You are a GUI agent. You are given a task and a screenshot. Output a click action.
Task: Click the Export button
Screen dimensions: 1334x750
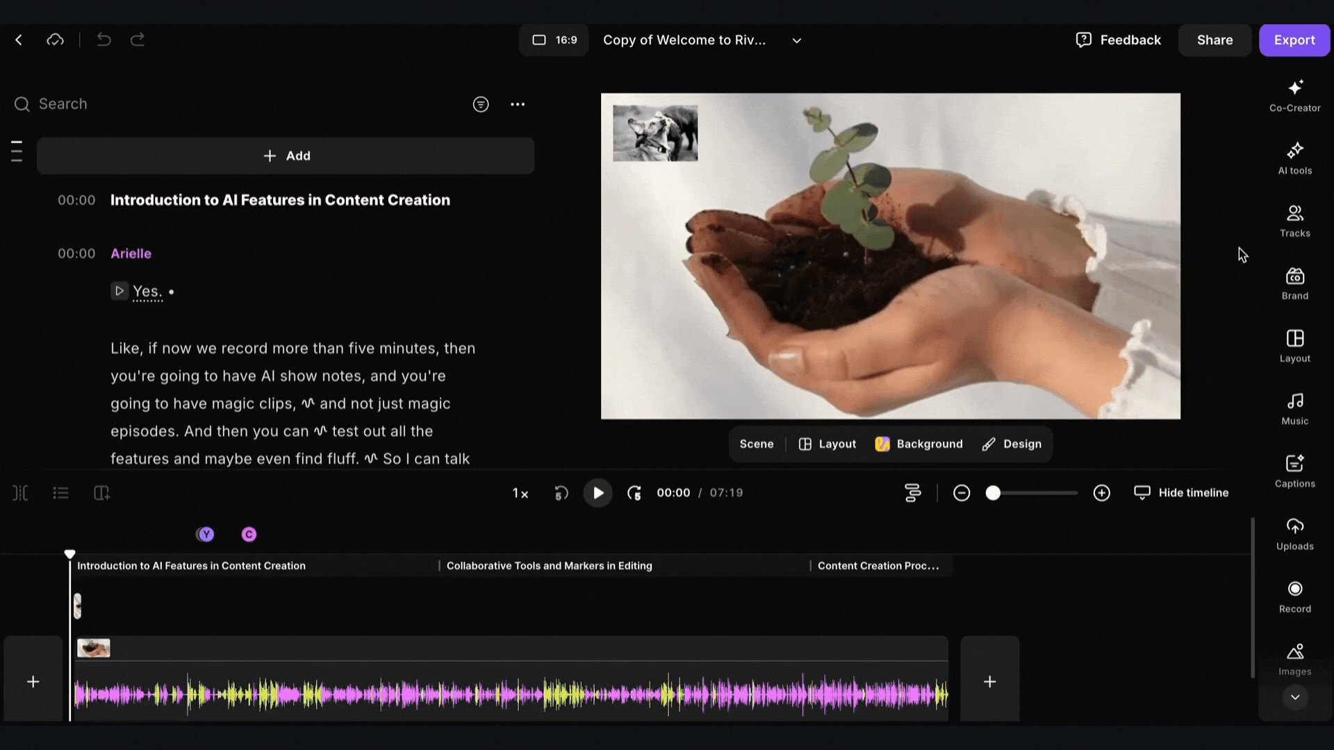tap(1294, 40)
